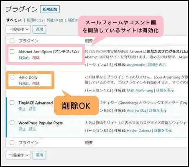Open 詳細を表示 for WordPress Popular Posts
The width and height of the screenshot is (189, 167).
pos(163,131)
